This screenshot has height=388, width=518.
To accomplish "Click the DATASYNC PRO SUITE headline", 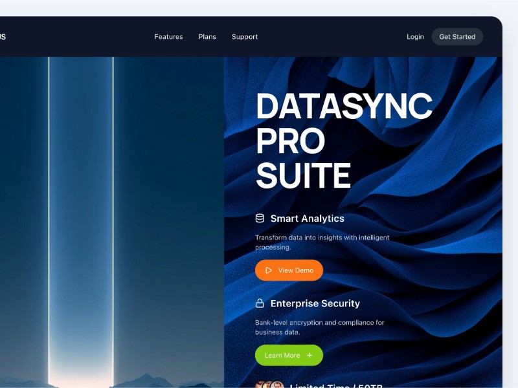I will tap(344, 140).
